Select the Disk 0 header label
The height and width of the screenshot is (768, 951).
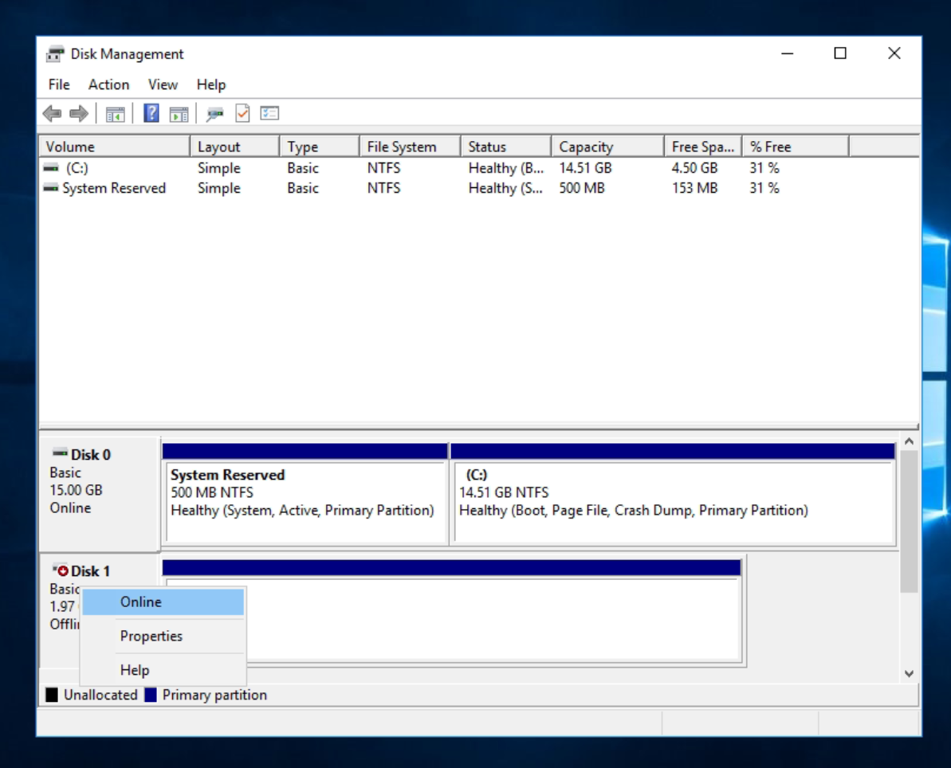[90, 455]
